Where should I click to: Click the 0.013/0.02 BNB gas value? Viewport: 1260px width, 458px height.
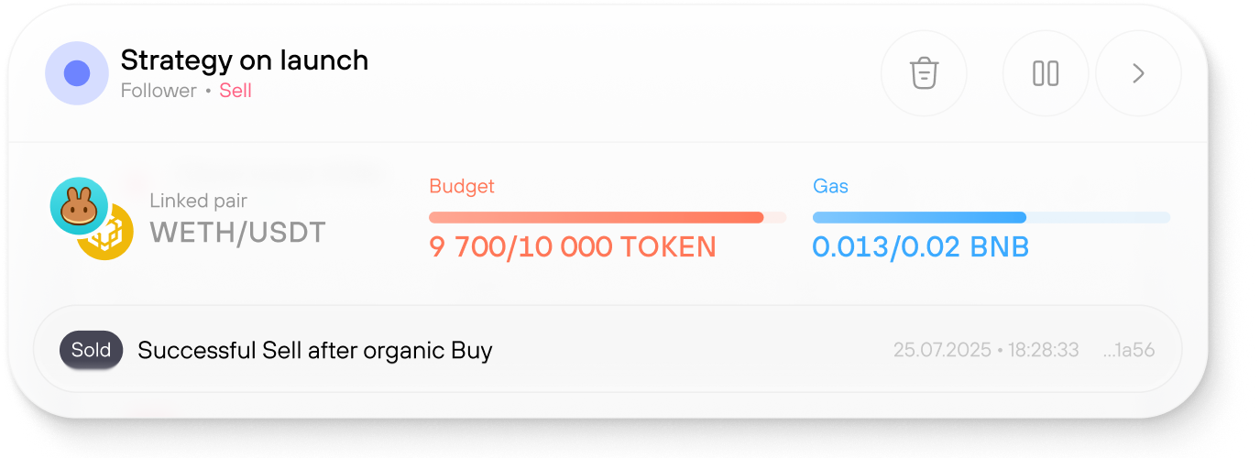pos(920,246)
